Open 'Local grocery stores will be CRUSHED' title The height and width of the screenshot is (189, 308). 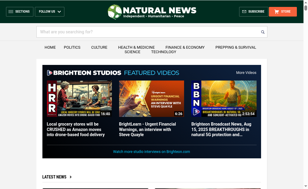click(x=75, y=129)
